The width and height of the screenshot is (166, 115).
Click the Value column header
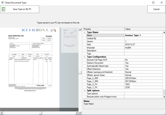point(145,29)
